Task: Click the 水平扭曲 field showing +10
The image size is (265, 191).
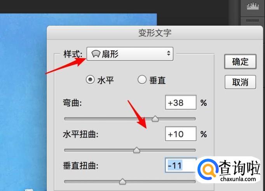Action: [181, 134]
